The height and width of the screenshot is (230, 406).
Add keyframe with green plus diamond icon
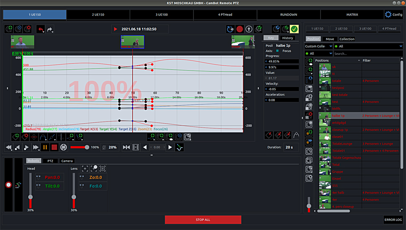15,137
